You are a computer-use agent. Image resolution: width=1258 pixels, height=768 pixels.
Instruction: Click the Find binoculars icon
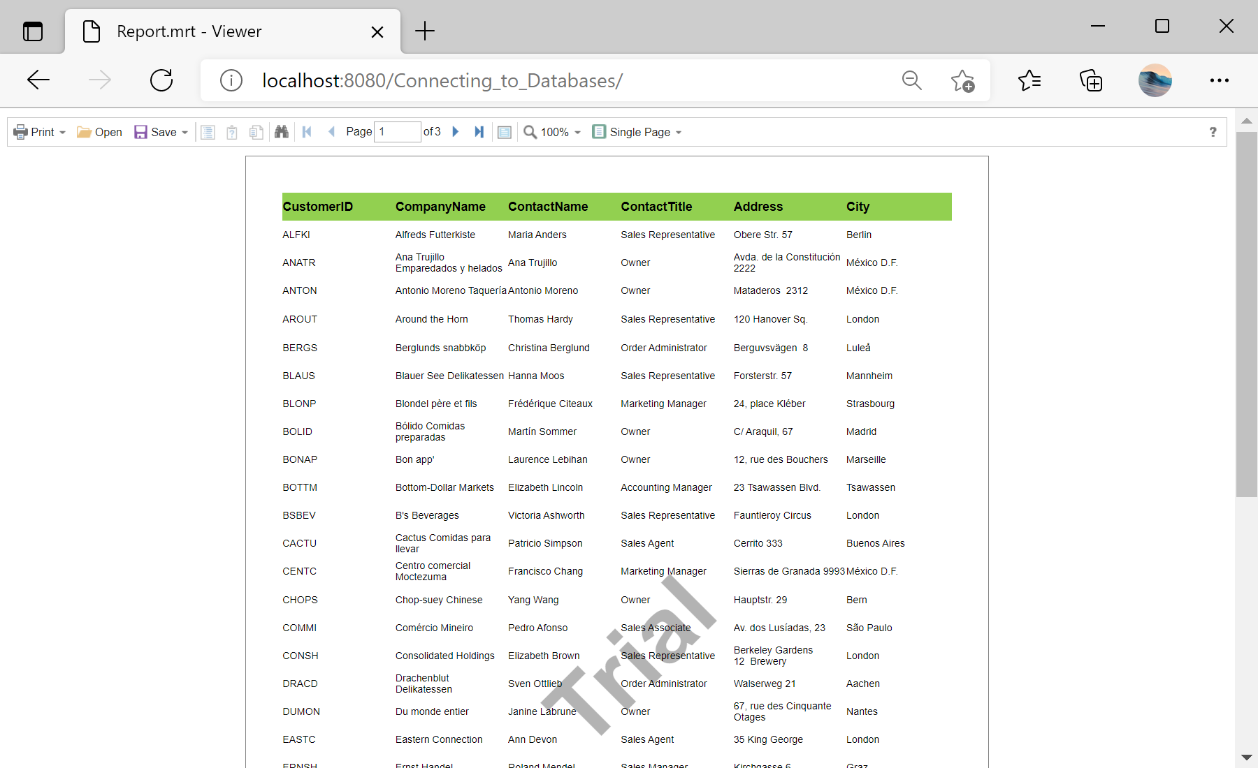pyautogui.click(x=282, y=132)
